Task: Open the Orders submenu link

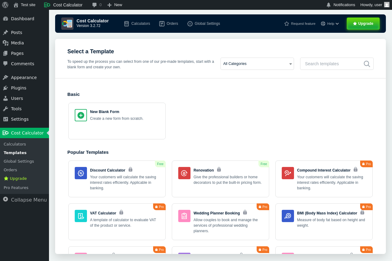Action: click(10, 170)
